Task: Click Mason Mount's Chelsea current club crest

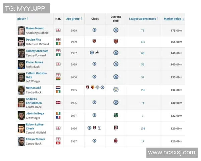Action: (x=116, y=30)
